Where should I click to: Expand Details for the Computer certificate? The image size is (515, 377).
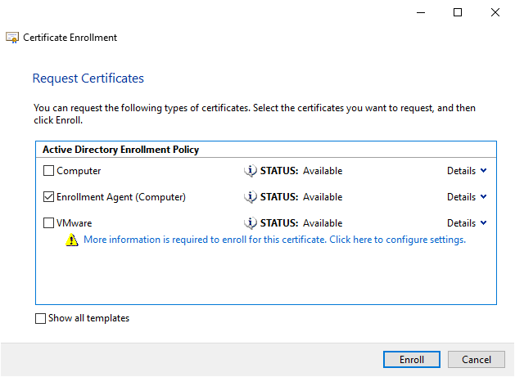467,171
